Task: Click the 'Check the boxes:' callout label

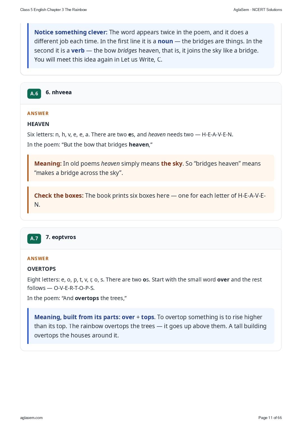Action: (59, 196)
